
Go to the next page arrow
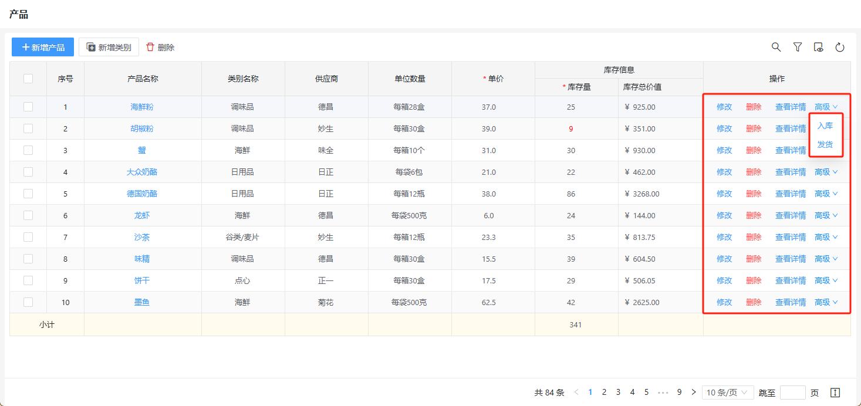click(694, 393)
